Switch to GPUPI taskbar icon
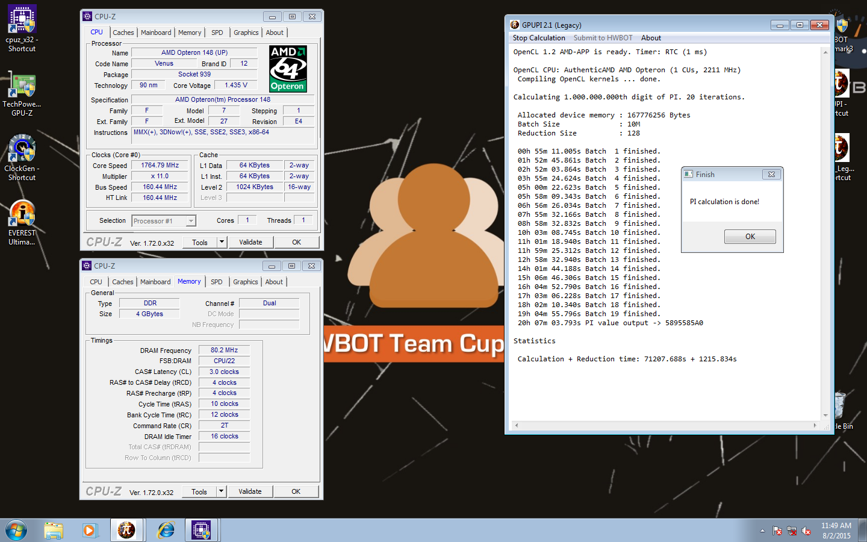Image resolution: width=867 pixels, height=542 pixels. tap(126, 530)
